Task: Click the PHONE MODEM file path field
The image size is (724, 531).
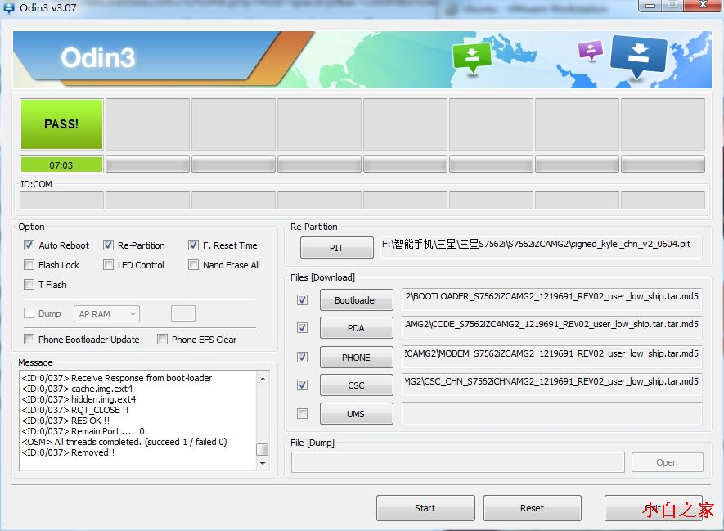Action: pos(551,357)
